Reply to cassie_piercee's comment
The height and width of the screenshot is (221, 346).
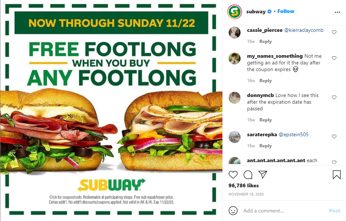pyautogui.click(x=265, y=41)
